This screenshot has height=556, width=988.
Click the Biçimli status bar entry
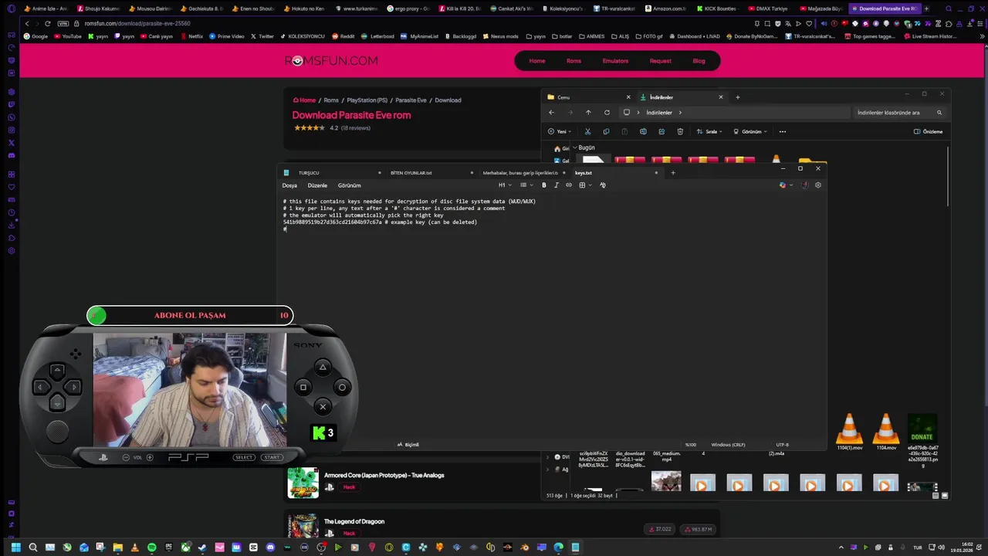pyautogui.click(x=408, y=445)
